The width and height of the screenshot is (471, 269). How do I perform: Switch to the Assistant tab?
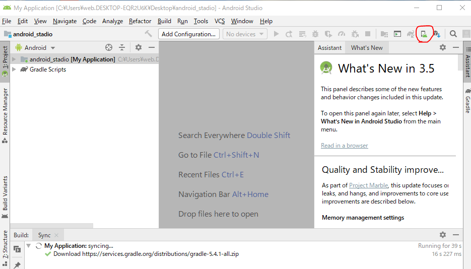pos(329,48)
